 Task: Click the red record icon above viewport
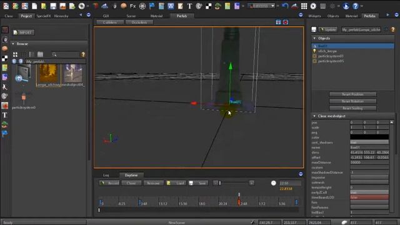(286, 22)
